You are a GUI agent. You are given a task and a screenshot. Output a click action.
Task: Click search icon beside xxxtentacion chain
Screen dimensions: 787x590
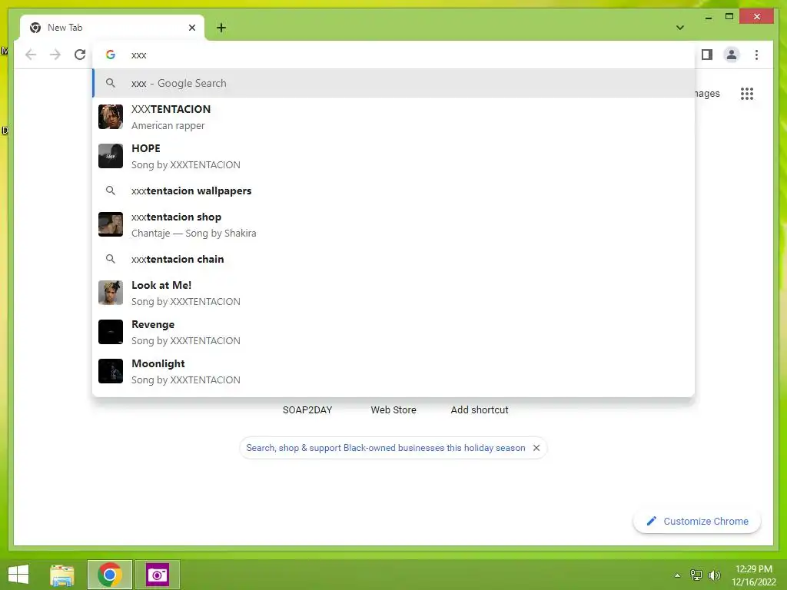click(x=111, y=259)
